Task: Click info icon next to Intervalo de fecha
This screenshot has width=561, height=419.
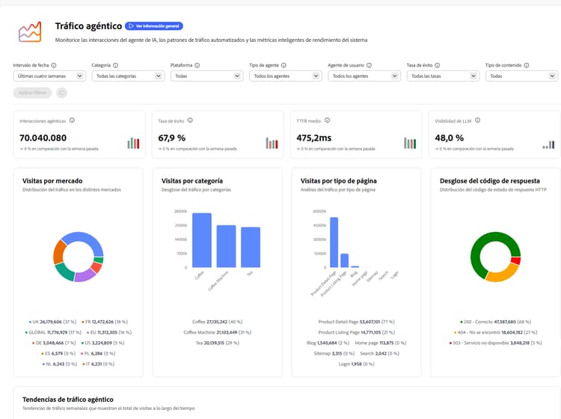Action: pos(54,65)
